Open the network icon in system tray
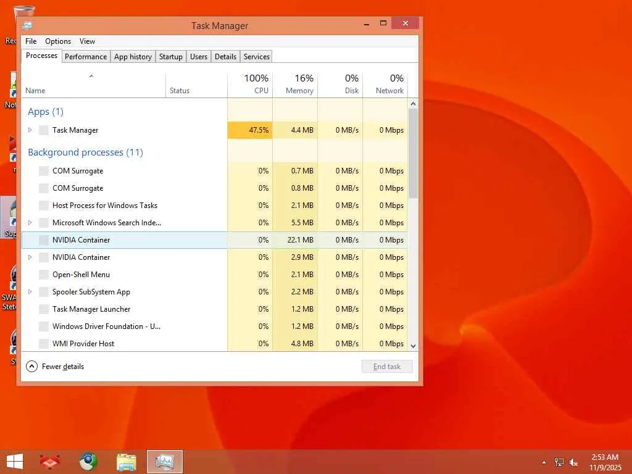This screenshot has height=474, width=632. 559,462
